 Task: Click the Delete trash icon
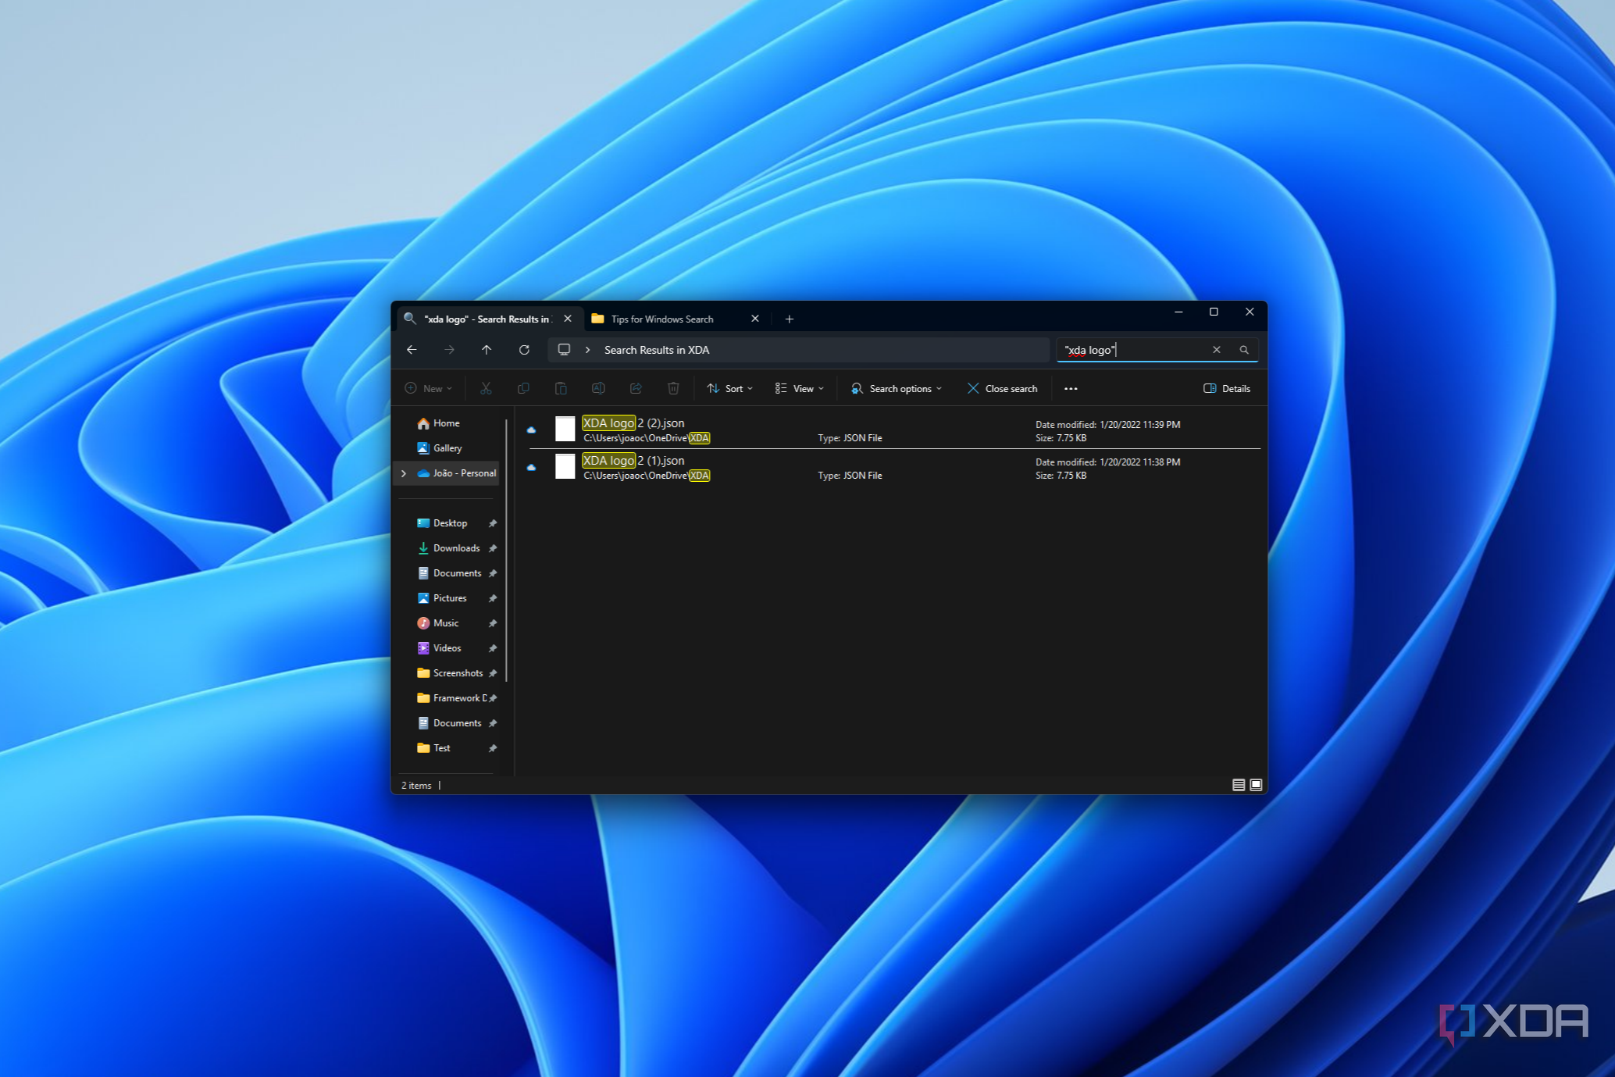click(673, 388)
